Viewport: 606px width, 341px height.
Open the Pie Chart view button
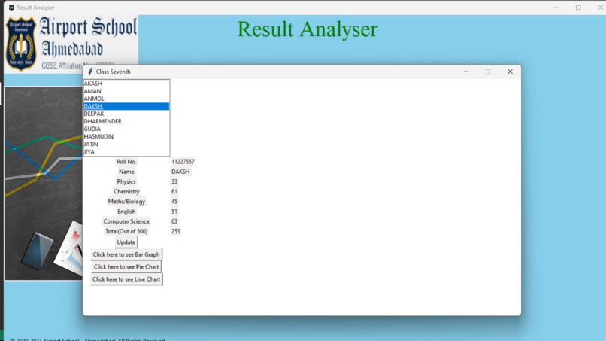pyautogui.click(x=126, y=267)
